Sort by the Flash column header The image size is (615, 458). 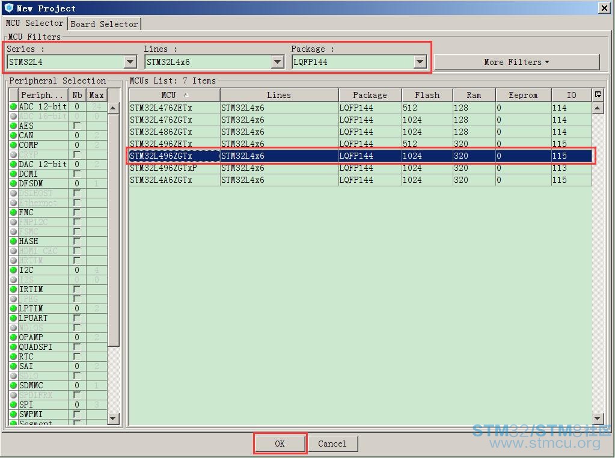tap(427, 95)
